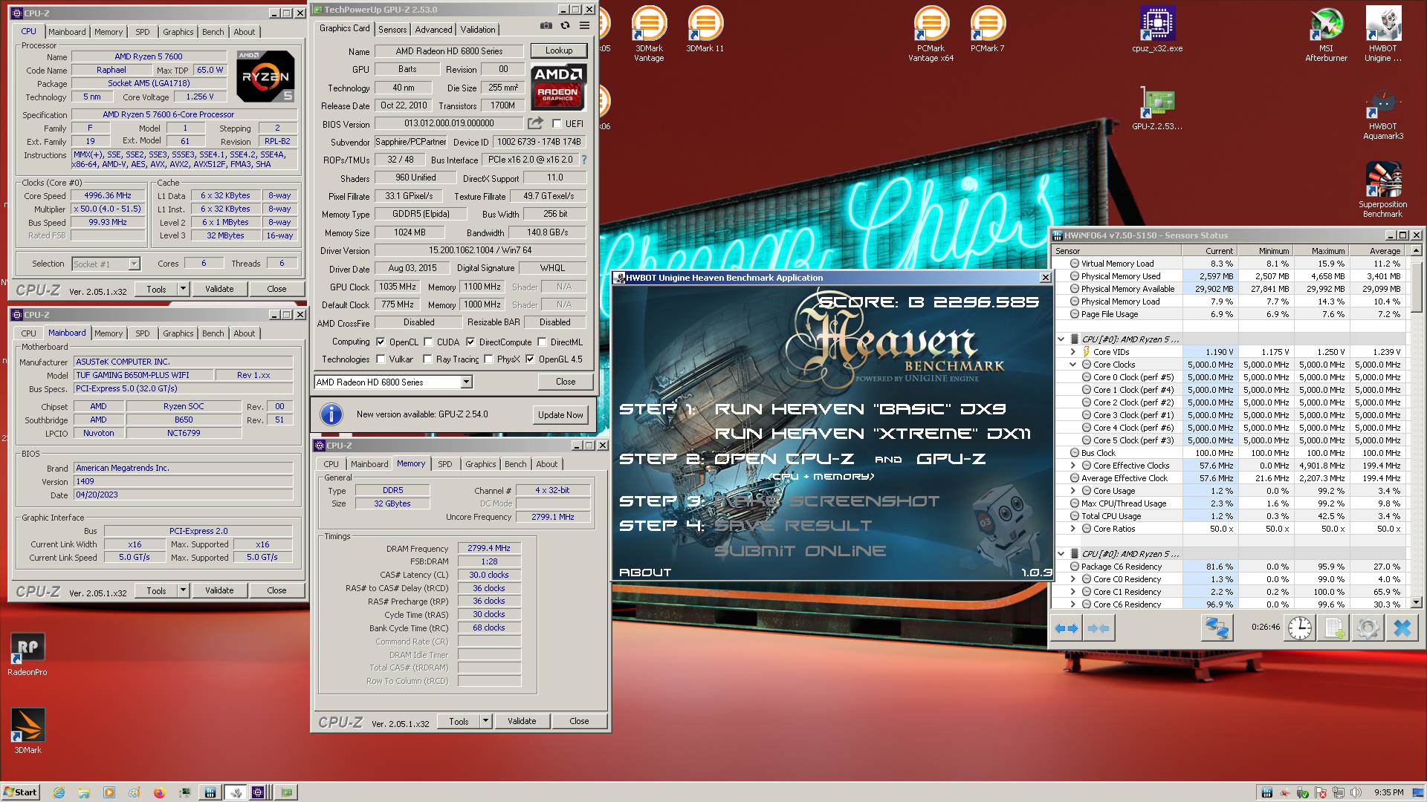Viewport: 1427px width, 802px height.
Task: Take a GPU-Z screenshot with the camera icon
Action: click(x=546, y=25)
